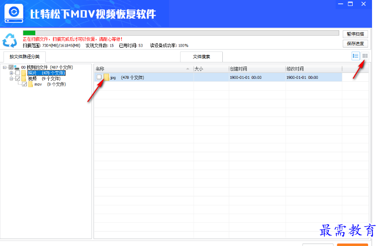
Task: Select 找到的文件 (487 个文件) root item
Action: (x=47, y=67)
